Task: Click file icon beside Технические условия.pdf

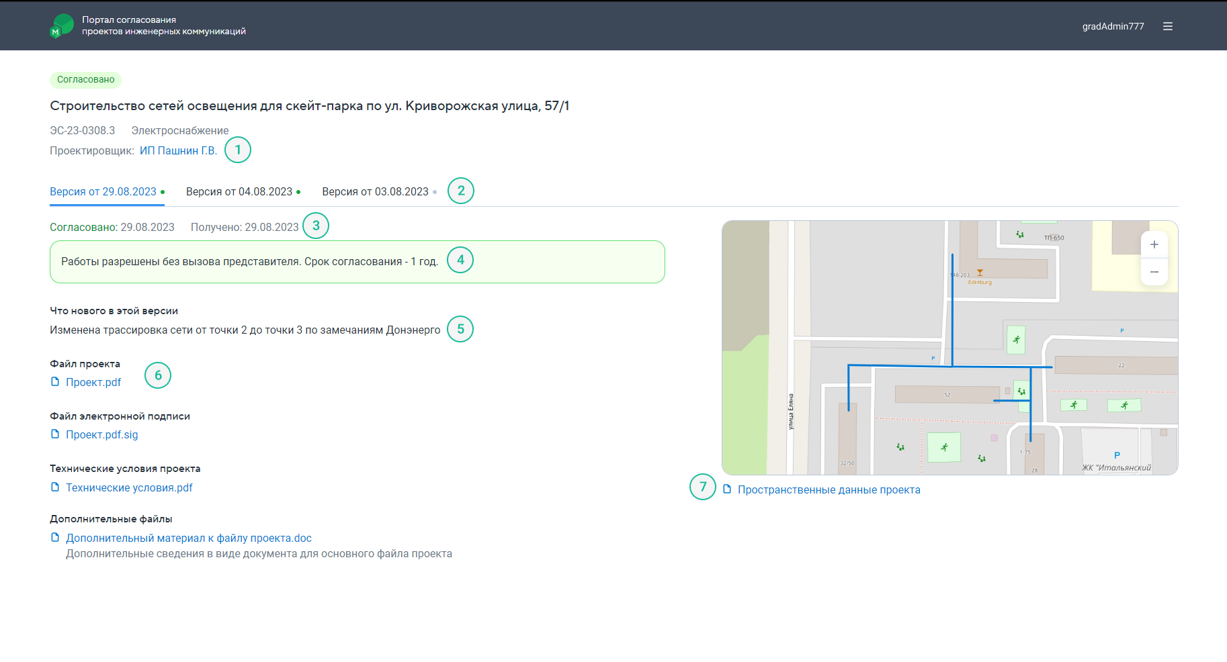Action: [x=55, y=487]
